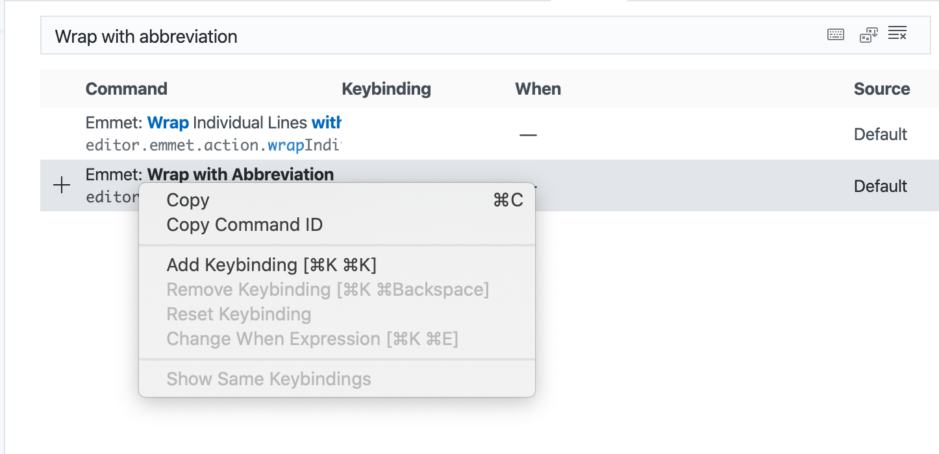Select Emmet: Wrap Individual Lines row
Image resolution: width=939 pixels, height=454 pixels.
click(213, 123)
